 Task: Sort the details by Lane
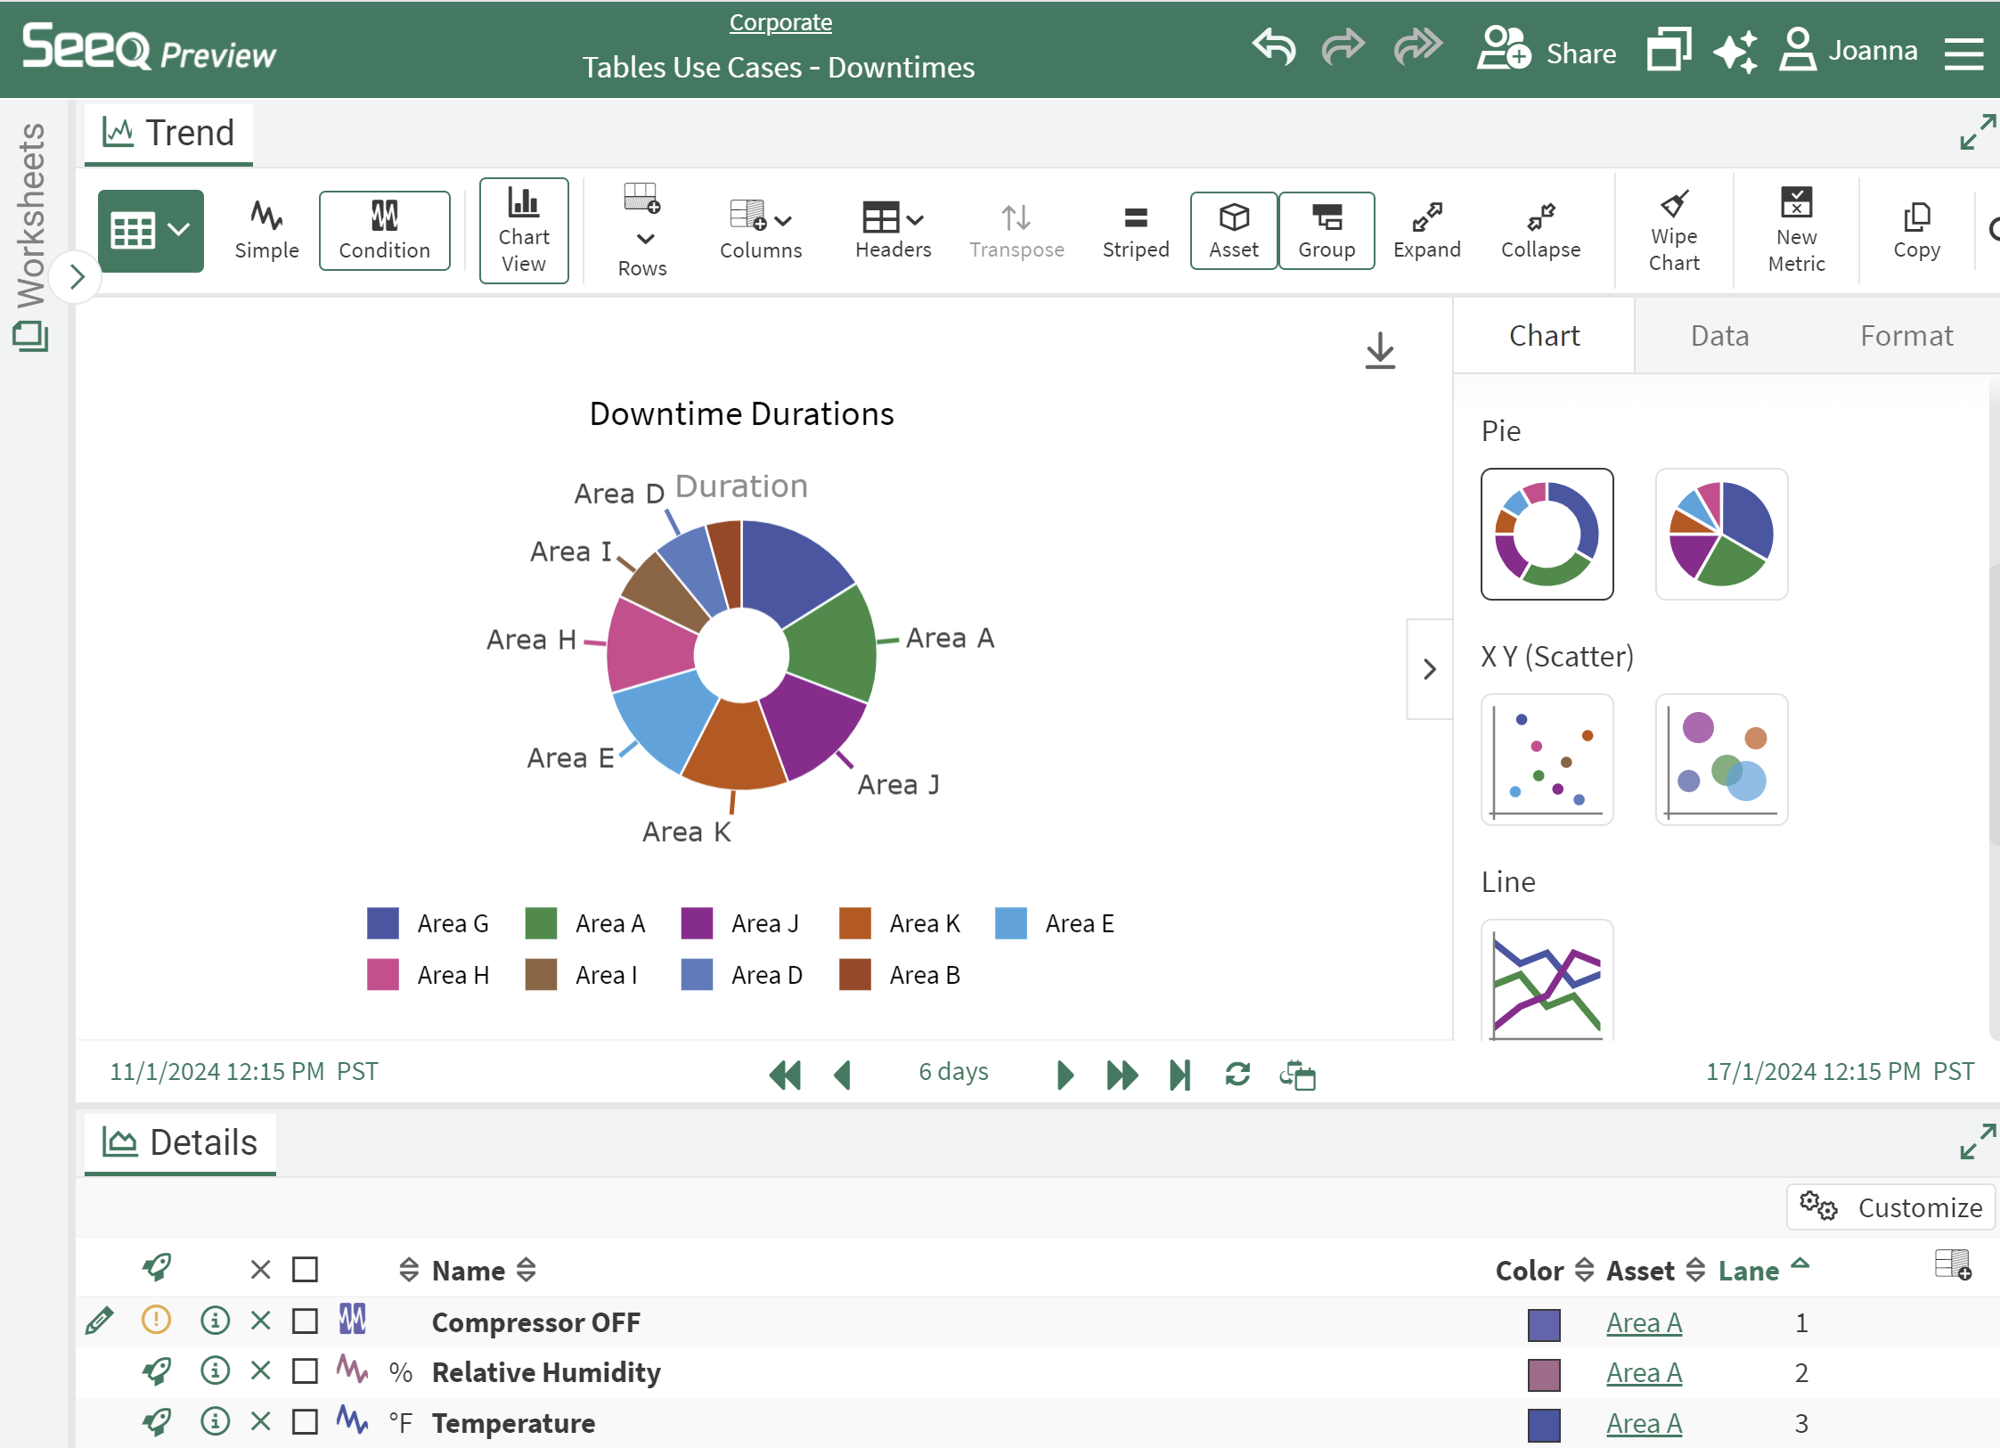tap(1763, 1270)
